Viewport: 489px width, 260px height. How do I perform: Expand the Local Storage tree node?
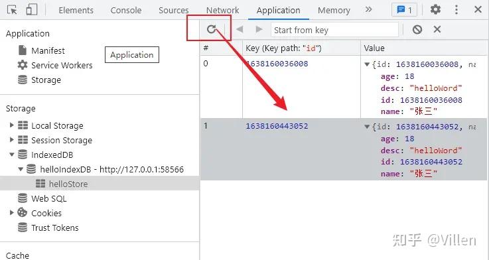click(11, 125)
